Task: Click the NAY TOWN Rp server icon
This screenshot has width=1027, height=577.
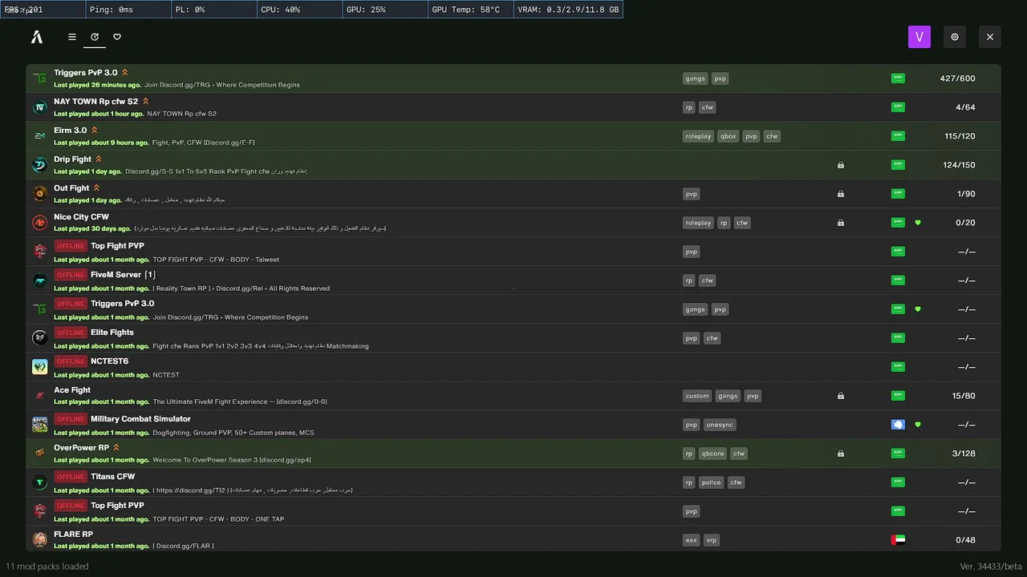Action: click(40, 107)
